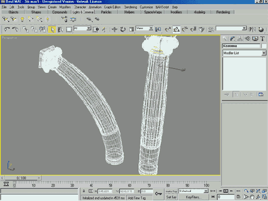Toggle the large key Set Key mode button
This screenshot has height=201, width=268.
coord(158,194)
